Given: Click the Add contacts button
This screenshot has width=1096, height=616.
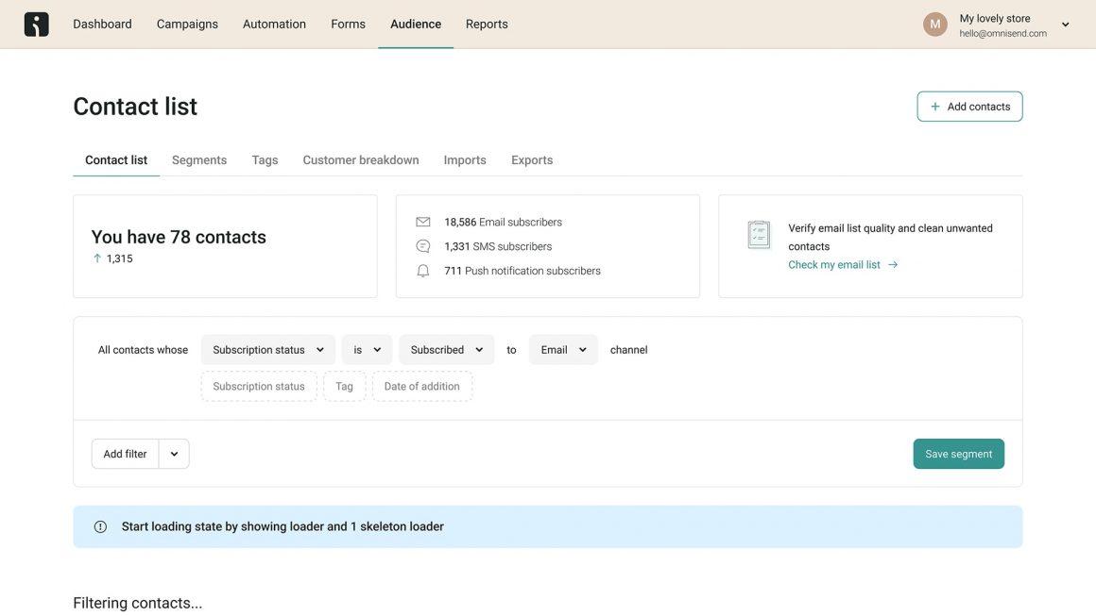Looking at the screenshot, I should 969,107.
